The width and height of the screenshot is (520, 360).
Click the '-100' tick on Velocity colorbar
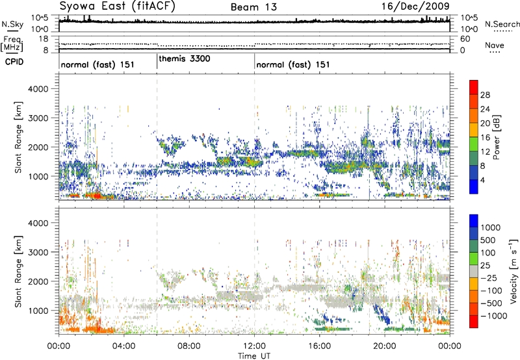coord(491,290)
